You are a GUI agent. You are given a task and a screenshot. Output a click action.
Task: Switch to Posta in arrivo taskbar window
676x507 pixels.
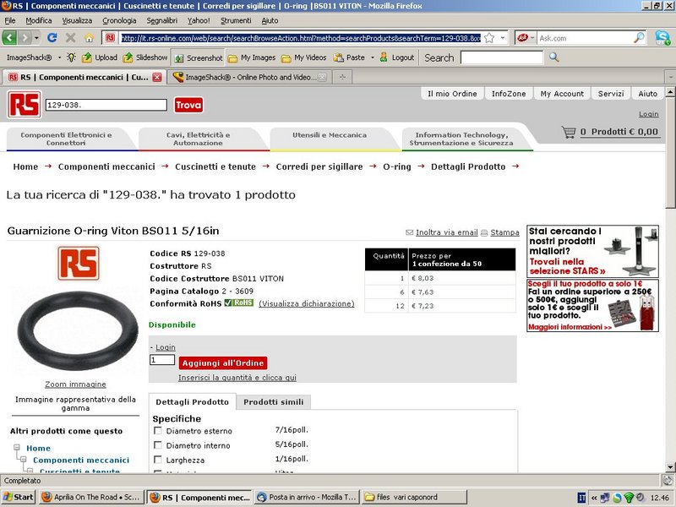tap(307, 497)
